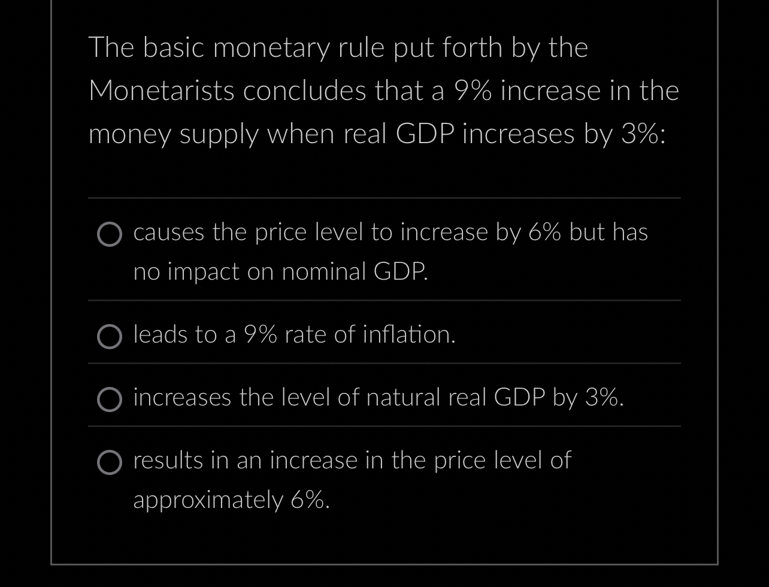Select the 'approximately 6%' answer radio button

pyautogui.click(x=110, y=462)
